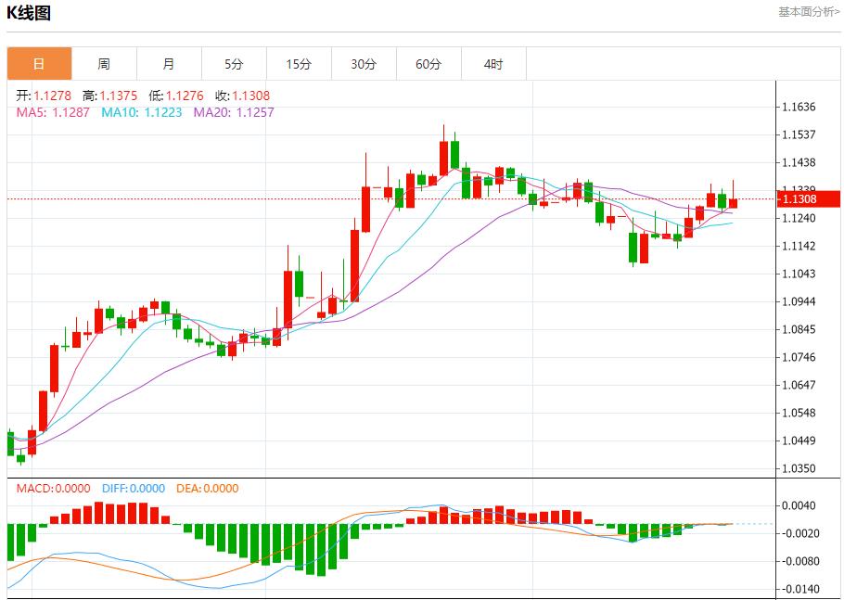
Task: Switch to the 日 daily chart tab
Action: [39, 64]
